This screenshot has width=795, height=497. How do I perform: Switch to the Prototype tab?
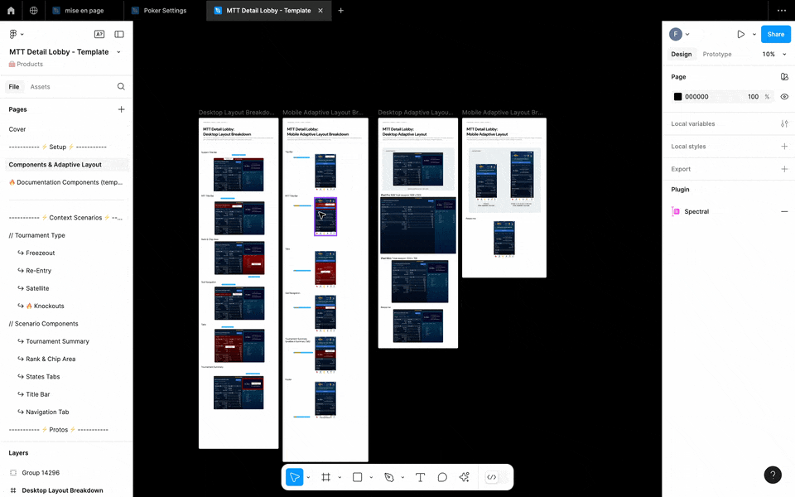pyautogui.click(x=717, y=55)
